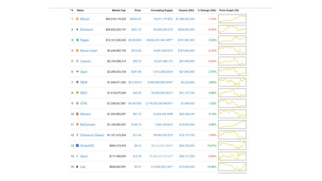
Task: Click the Monero logo icon
Action: tap(77, 114)
